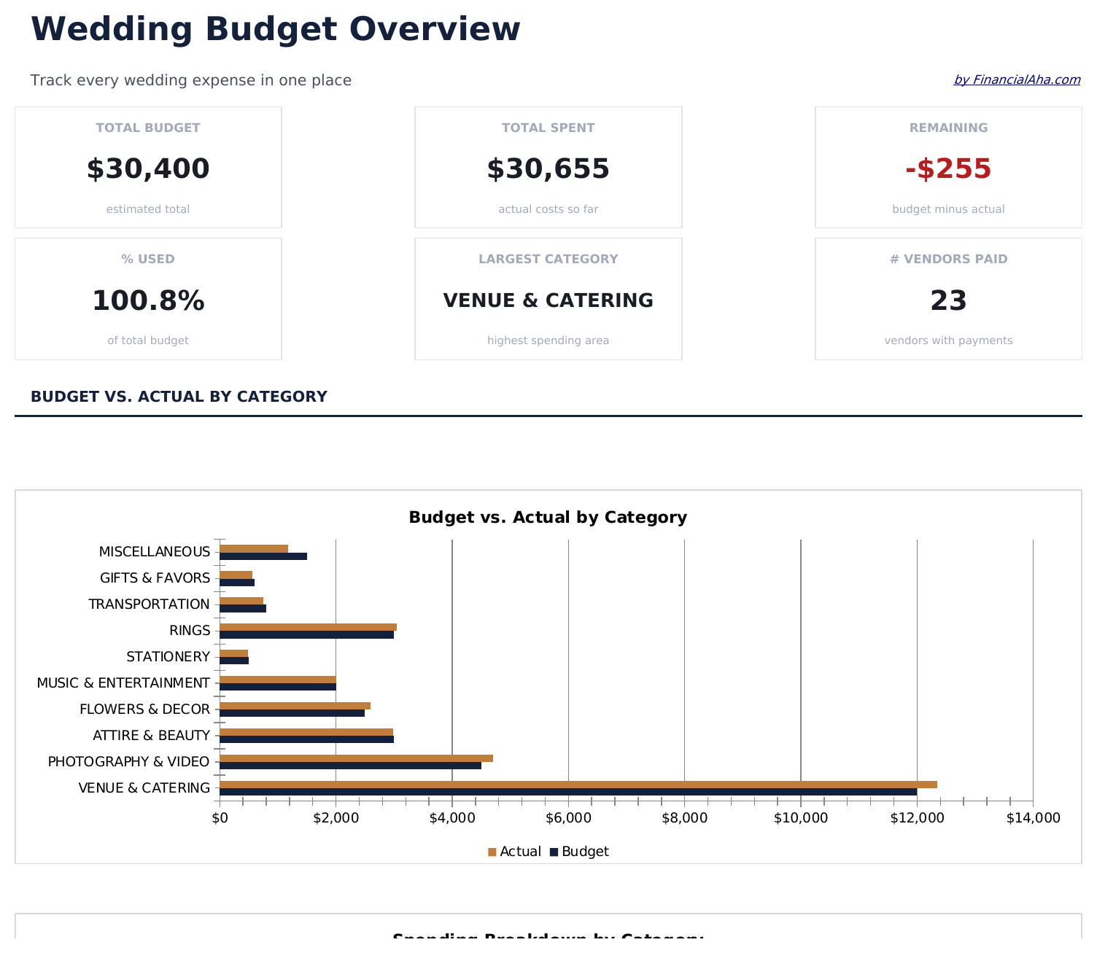
Task: Click the PHOTOGRAPHY & VIDEO category label
Action: coord(128,761)
